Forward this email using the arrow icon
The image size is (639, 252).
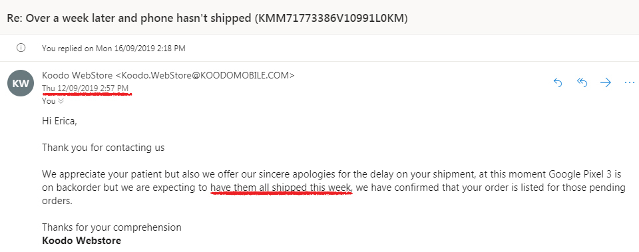click(606, 82)
